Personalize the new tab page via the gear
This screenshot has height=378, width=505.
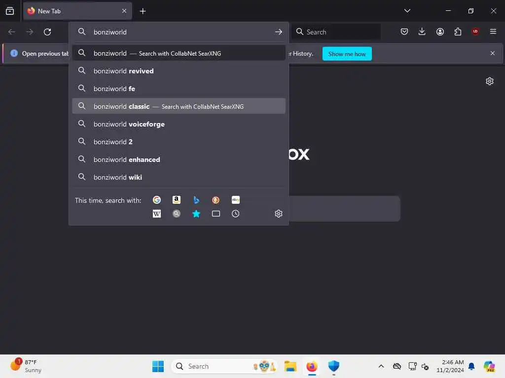tap(490, 81)
